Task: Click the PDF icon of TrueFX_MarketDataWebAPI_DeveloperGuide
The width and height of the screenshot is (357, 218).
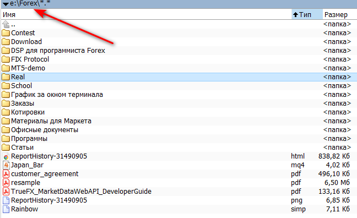Action: pyautogui.click(x=6, y=192)
